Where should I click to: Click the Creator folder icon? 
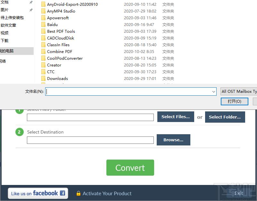[x=43, y=65]
